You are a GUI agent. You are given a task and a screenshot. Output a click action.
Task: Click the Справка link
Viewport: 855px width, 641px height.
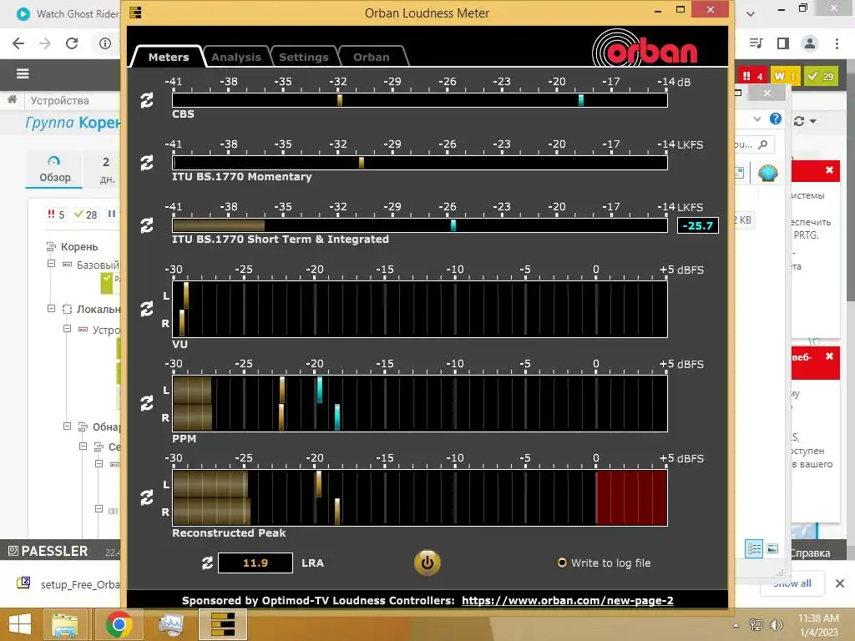pos(810,553)
